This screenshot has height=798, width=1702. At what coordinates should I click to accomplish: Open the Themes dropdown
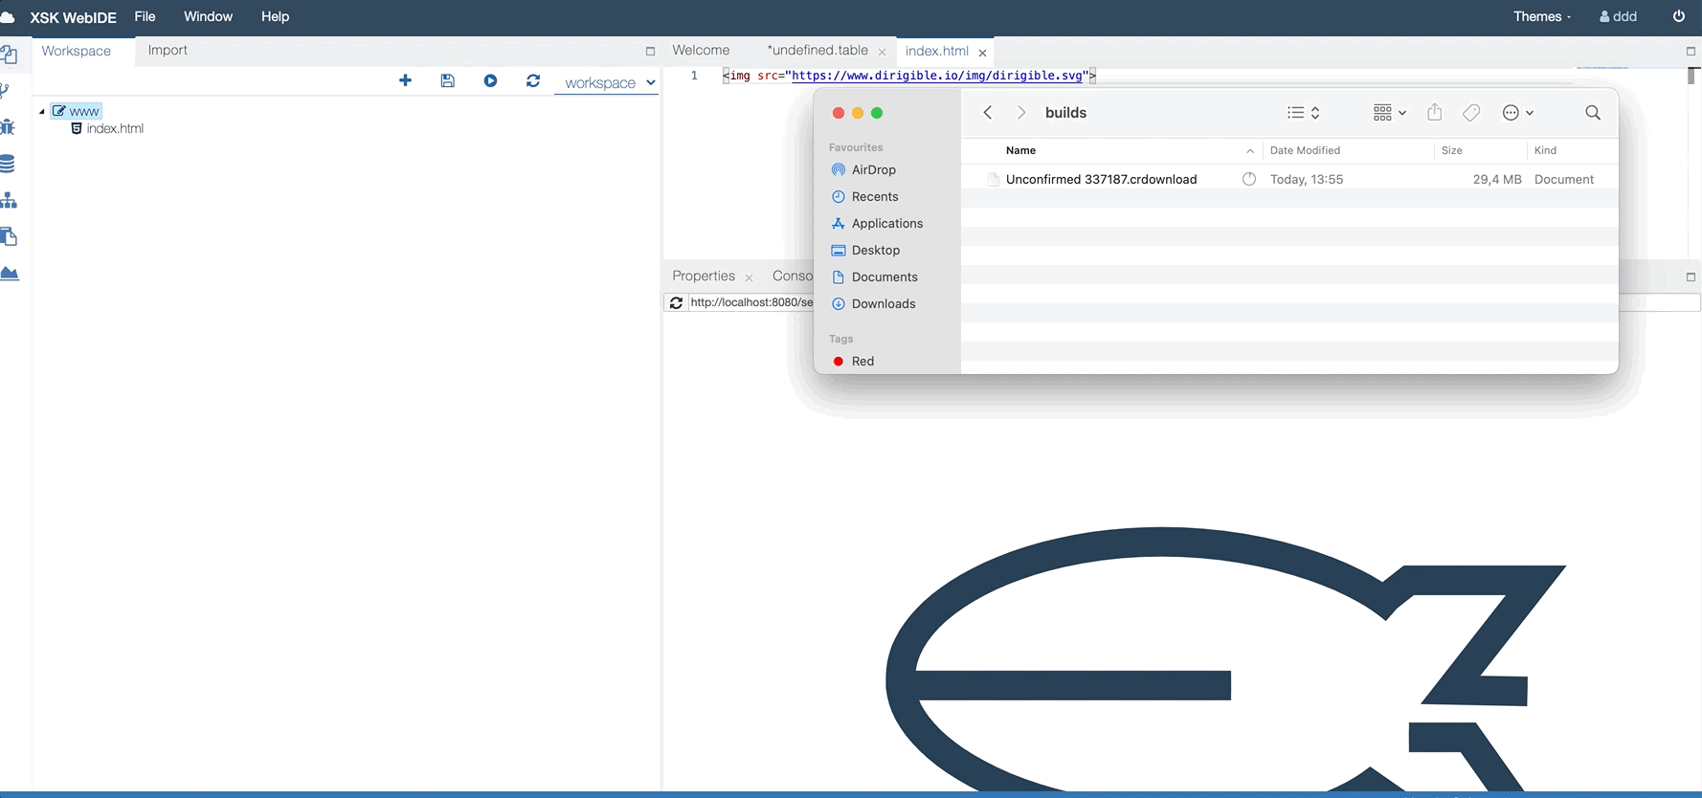click(x=1541, y=16)
